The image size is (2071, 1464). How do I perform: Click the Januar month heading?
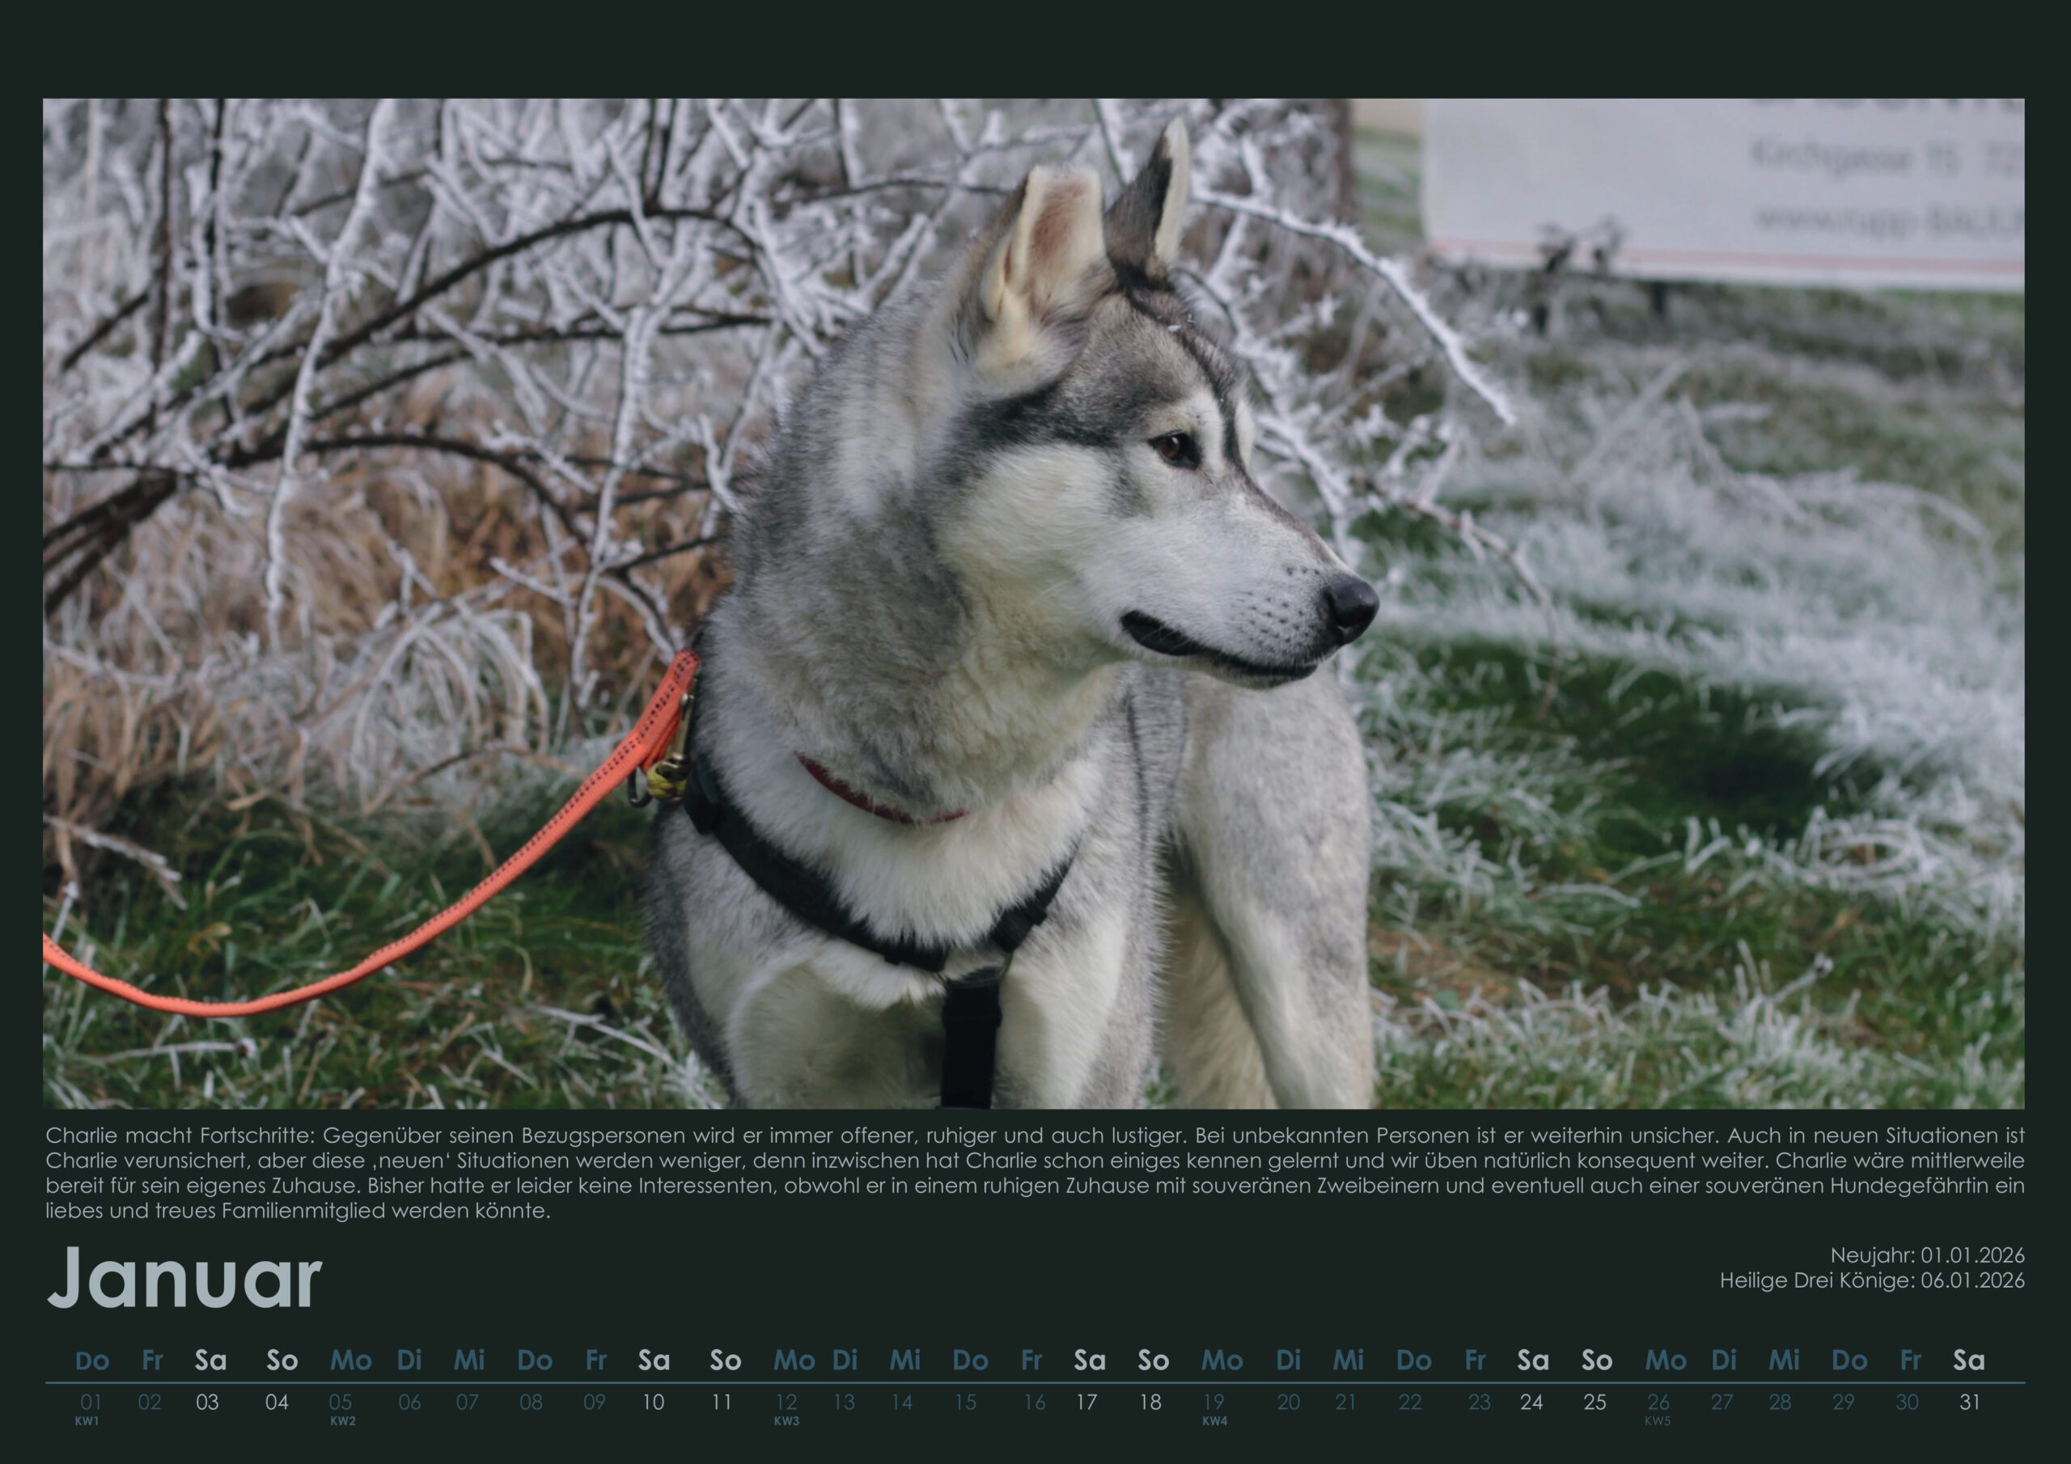184,1277
